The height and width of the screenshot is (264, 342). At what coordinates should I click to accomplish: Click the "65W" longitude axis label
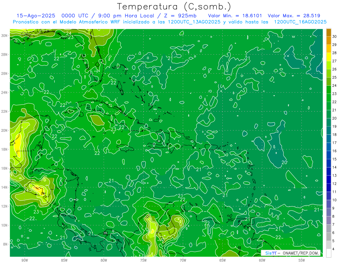click(223, 260)
